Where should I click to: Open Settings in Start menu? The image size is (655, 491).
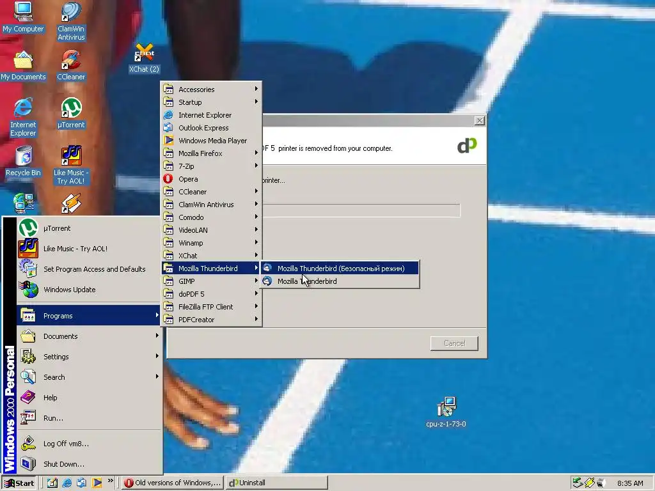coord(89,357)
